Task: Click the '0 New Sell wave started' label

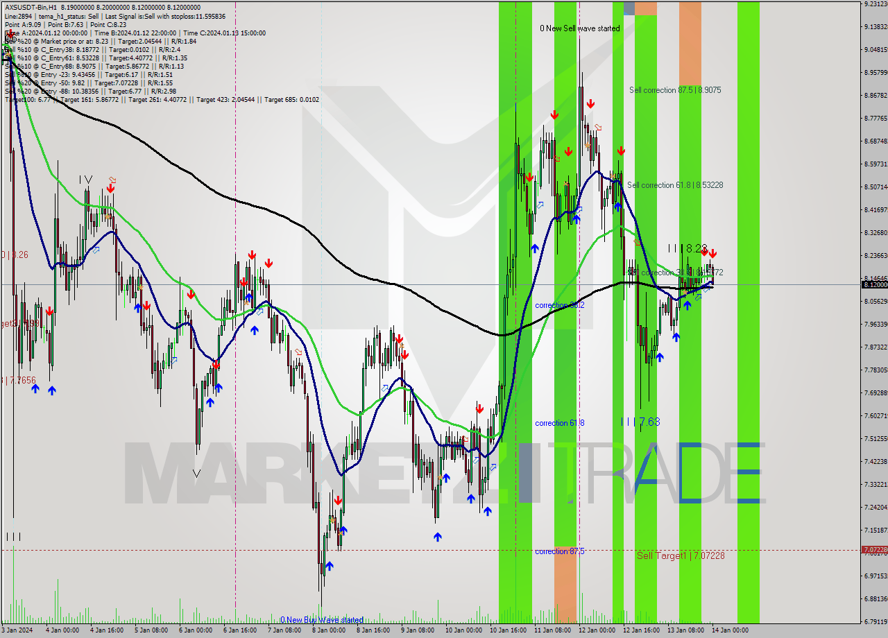Action: [x=580, y=28]
